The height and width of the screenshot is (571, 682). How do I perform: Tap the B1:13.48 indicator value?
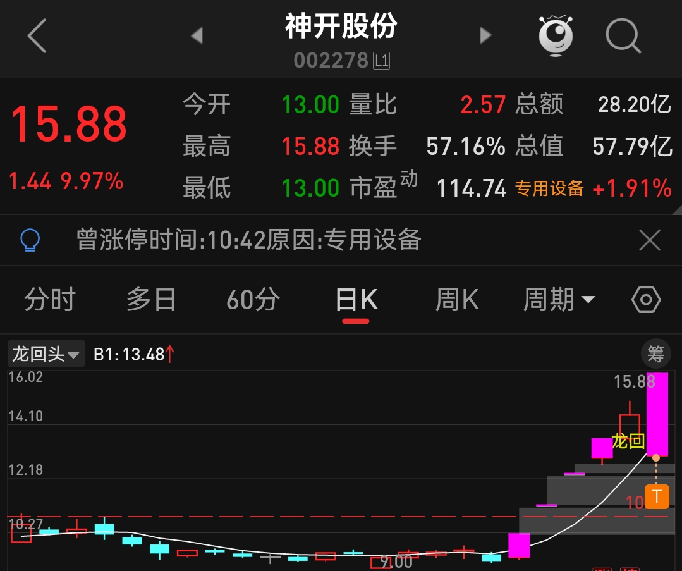click(x=134, y=354)
